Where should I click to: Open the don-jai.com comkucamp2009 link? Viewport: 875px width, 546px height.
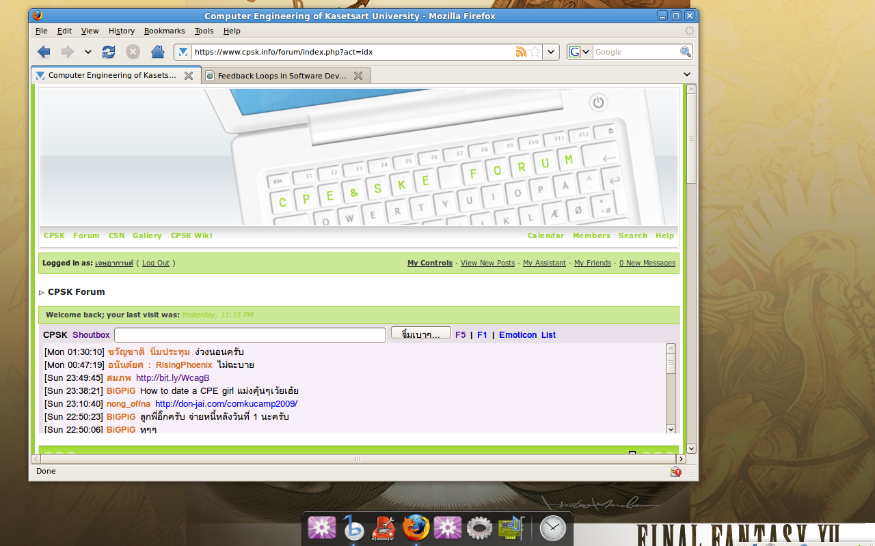click(226, 404)
